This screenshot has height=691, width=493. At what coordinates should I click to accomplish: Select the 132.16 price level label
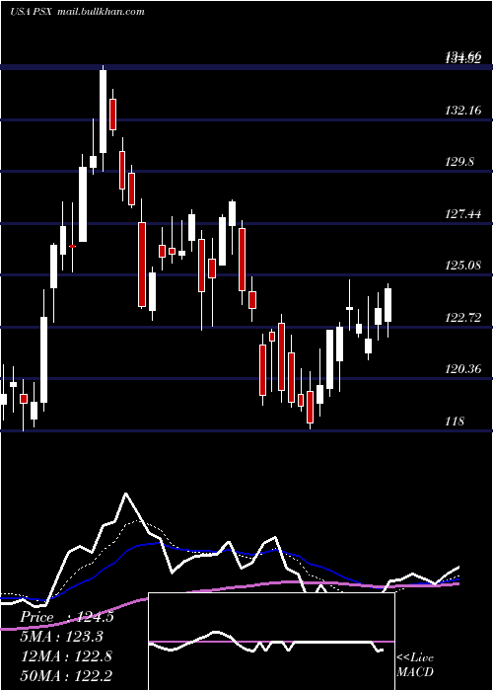click(x=463, y=110)
